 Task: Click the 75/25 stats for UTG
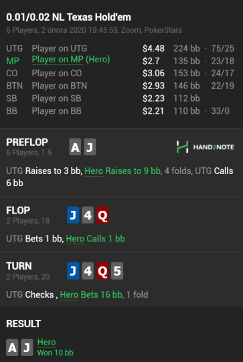point(223,48)
